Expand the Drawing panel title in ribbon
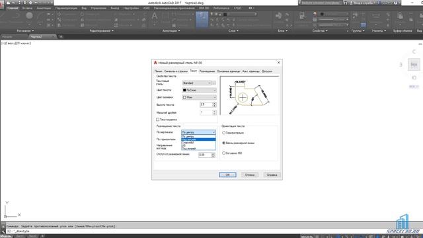Image resolution: width=423 pixels, height=238 pixels. (25, 31)
